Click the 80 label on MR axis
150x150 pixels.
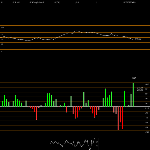coord(146,89)
